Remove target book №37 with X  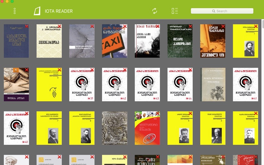(92, 70)
